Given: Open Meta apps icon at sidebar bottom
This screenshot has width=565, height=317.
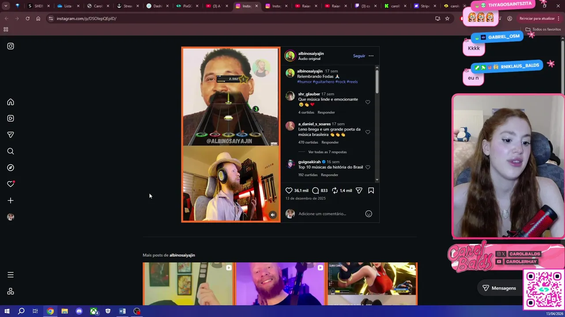Looking at the screenshot, I should pos(11,291).
